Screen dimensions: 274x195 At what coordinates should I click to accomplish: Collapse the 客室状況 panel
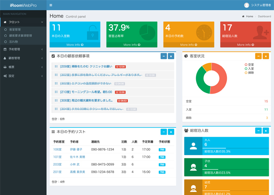coord(258,56)
